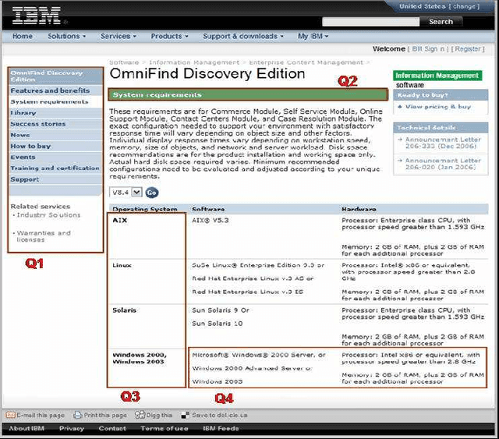Click the System requirements green heading
The image size is (499, 439).
click(x=248, y=95)
